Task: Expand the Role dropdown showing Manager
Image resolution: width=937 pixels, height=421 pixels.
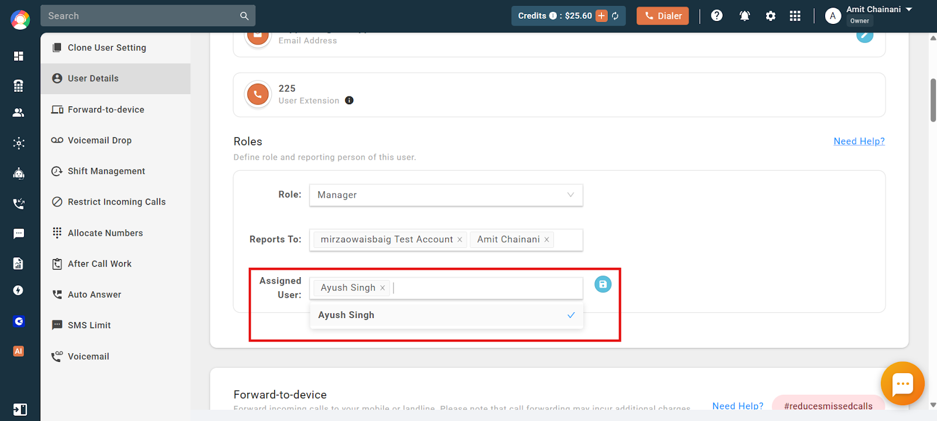Action: (x=446, y=195)
